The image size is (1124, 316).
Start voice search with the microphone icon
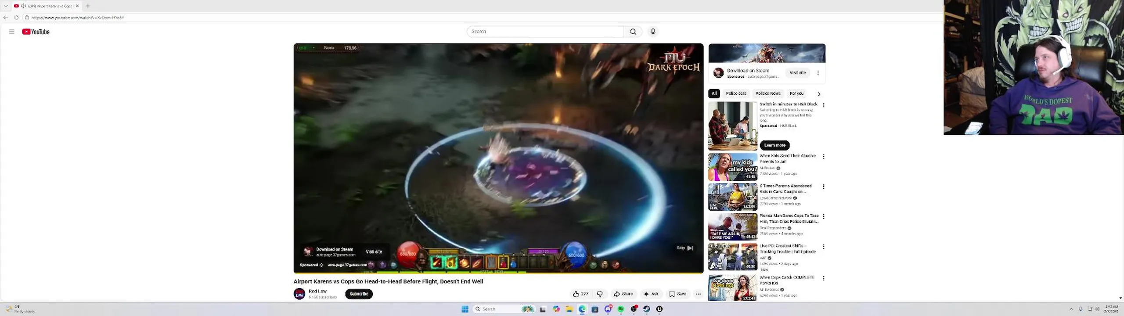coord(653,32)
